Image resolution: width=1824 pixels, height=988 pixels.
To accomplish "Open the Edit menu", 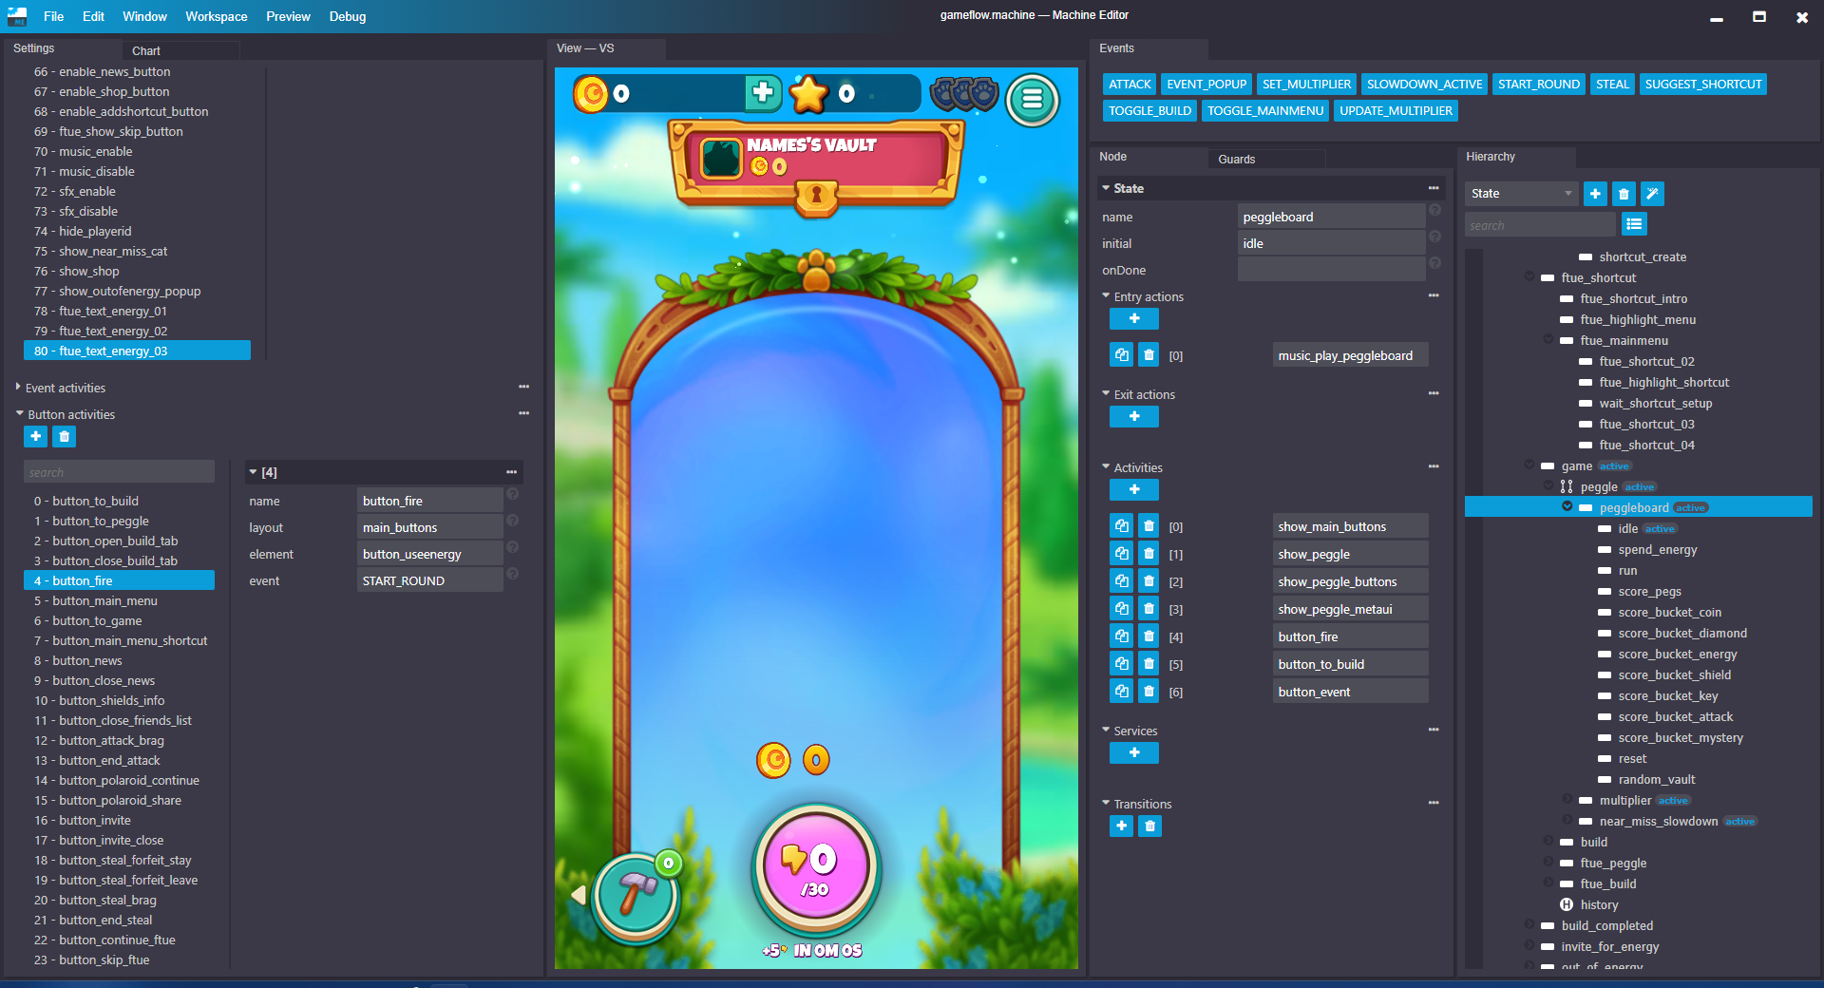I will (x=93, y=16).
